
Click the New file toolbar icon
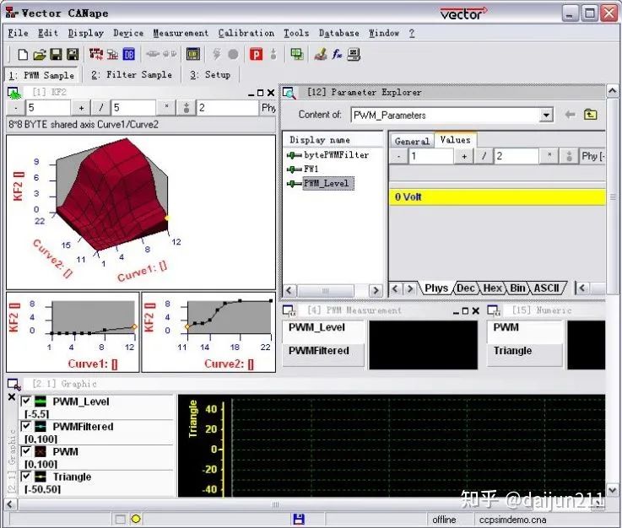tap(23, 55)
